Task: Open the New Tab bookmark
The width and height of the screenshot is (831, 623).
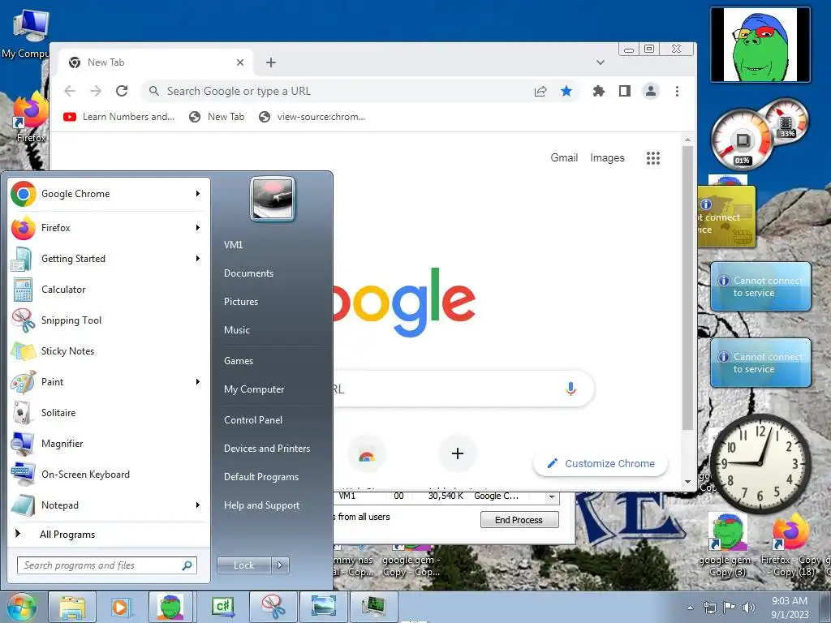Action: 217,117
